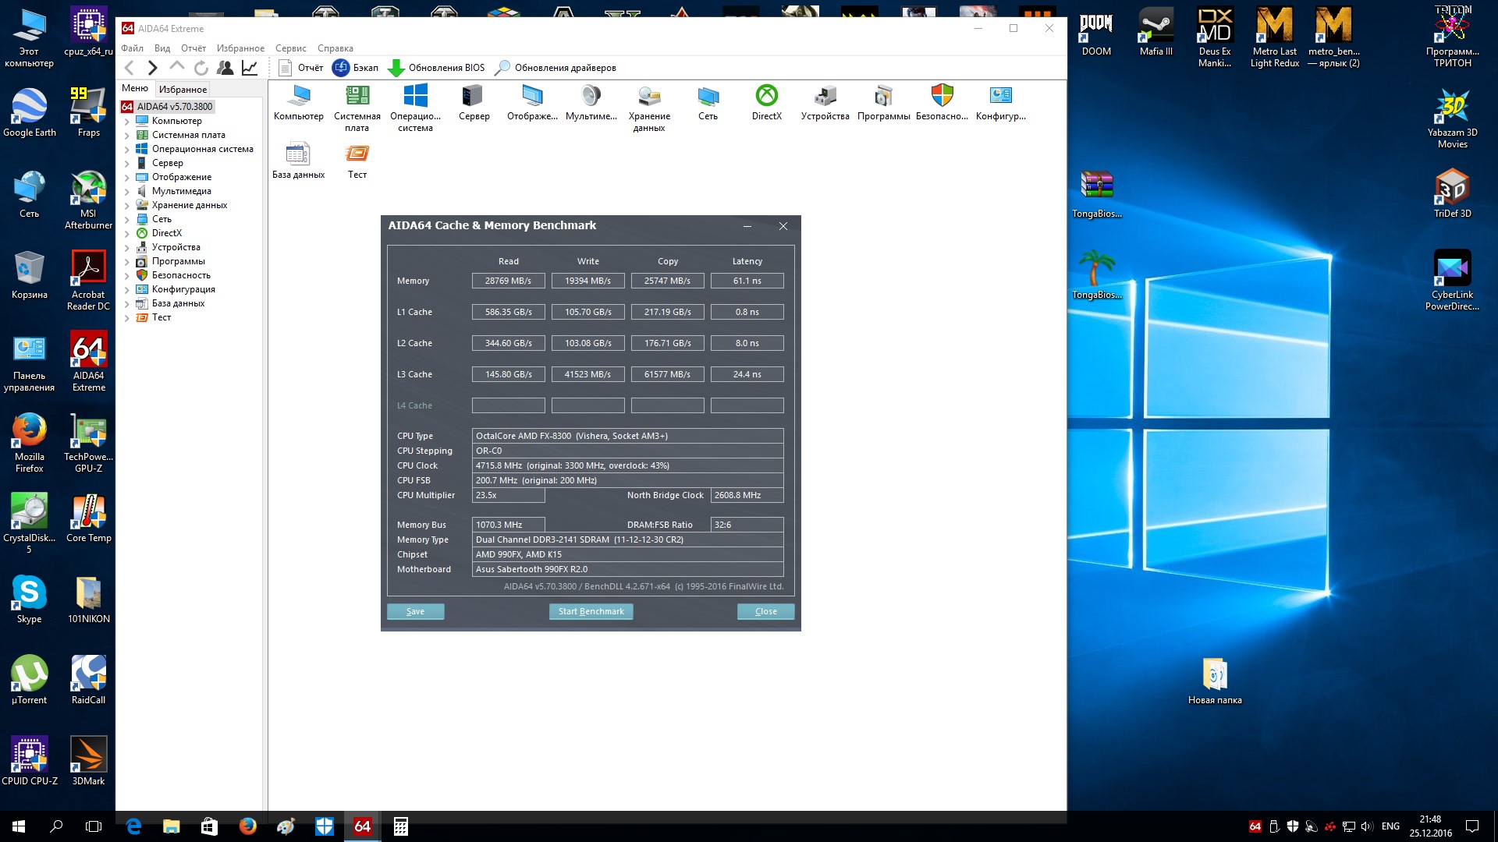The width and height of the screenshot is (1498, 842).
Task: Click the Отчёт report toolbar icon
Action: [286, 68]
